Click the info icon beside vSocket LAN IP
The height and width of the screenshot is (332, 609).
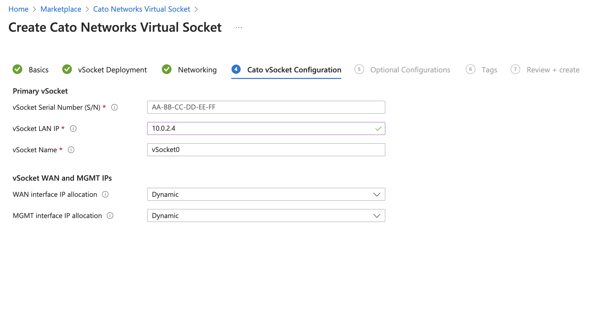pos(74,129)
